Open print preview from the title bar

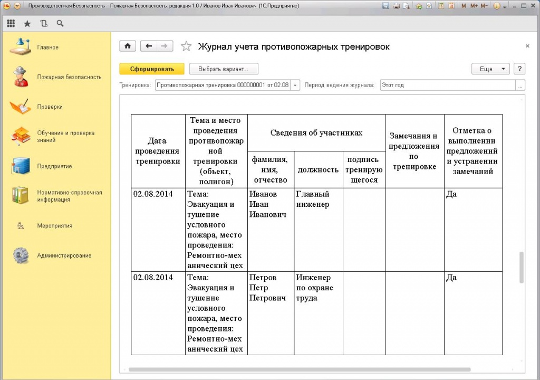(x=407, y=6)
